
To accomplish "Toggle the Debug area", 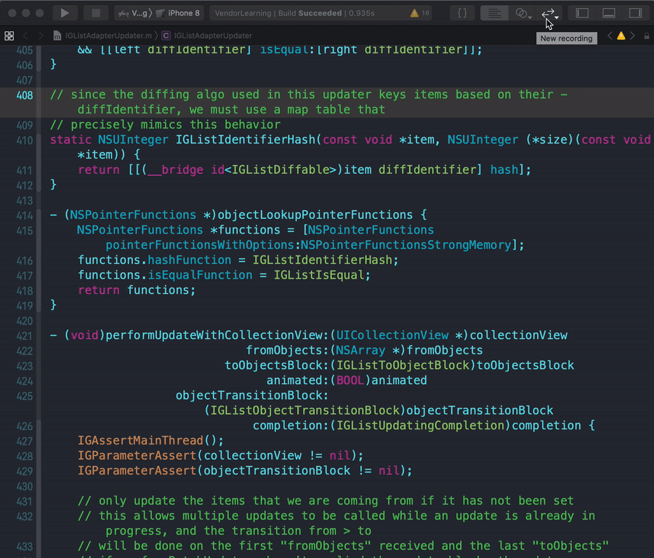I will coord(609,13).
